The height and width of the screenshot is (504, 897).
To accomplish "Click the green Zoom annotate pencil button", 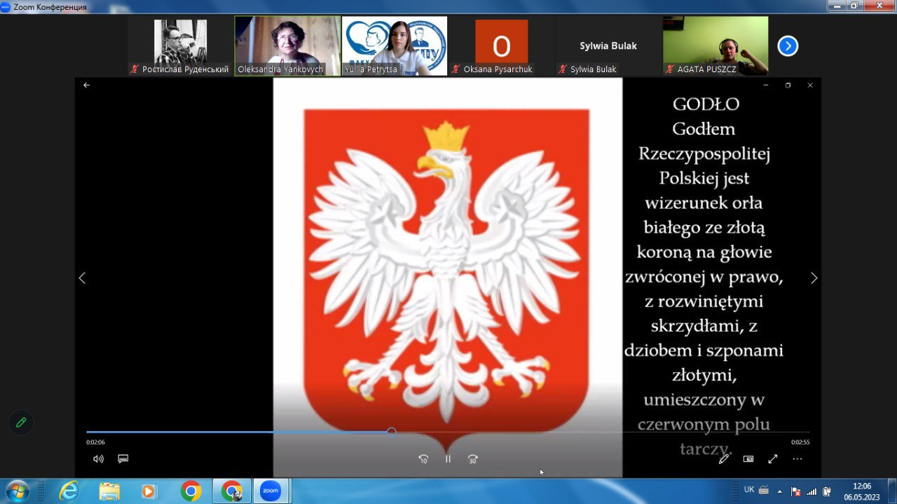I will [x=21, y=422].
